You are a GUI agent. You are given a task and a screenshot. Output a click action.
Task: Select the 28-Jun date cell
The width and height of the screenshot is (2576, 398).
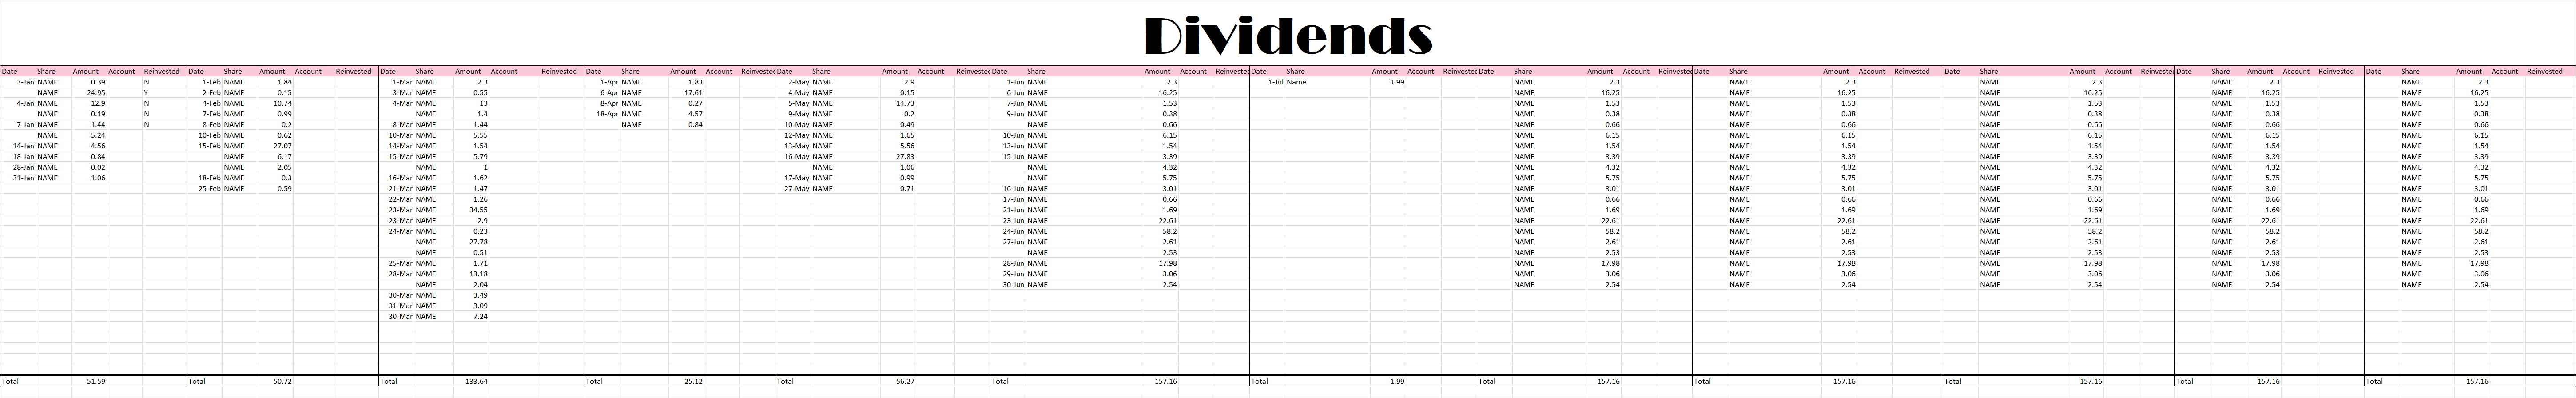pos(1009,263)
